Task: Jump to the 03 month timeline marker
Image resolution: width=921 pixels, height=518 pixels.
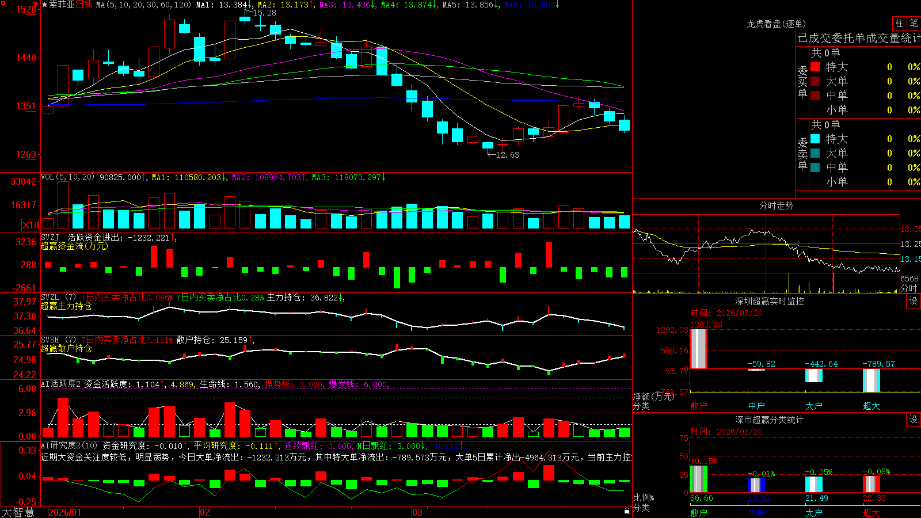Action: (417, 512)
